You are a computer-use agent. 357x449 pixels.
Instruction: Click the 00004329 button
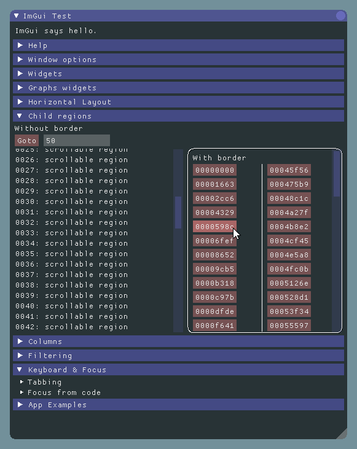214,213
